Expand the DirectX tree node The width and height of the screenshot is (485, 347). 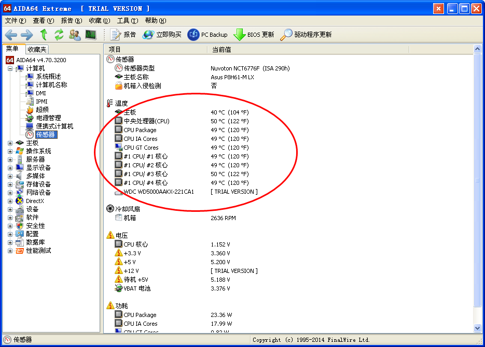[10, 201]
